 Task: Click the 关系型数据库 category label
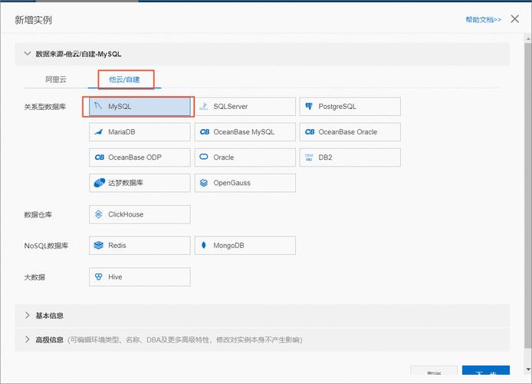44,107
